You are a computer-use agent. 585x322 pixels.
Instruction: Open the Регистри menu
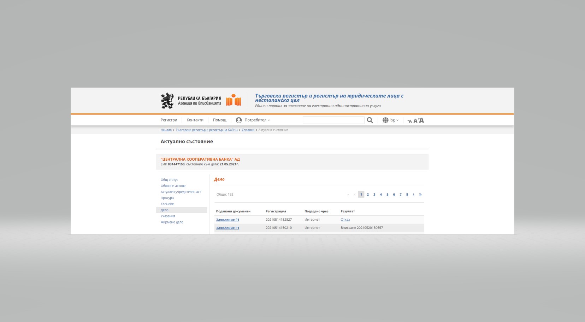click(x=169, y=120)
